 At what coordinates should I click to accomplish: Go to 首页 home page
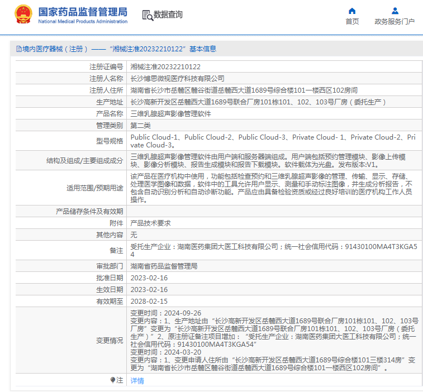[352, 22]
